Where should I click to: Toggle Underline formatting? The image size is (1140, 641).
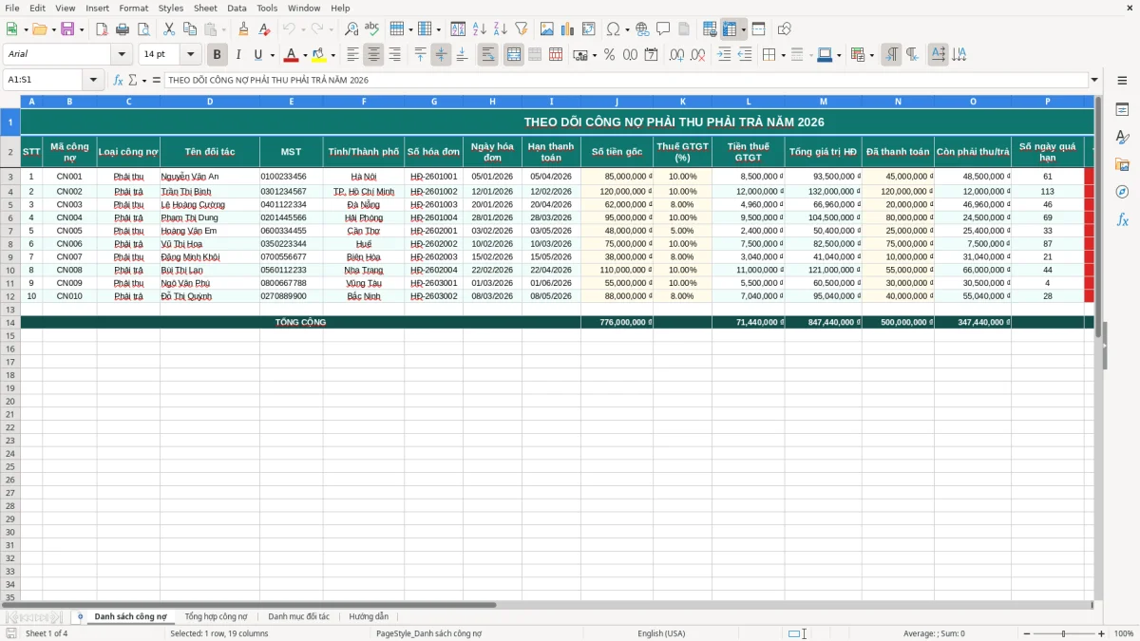point(257,55)
